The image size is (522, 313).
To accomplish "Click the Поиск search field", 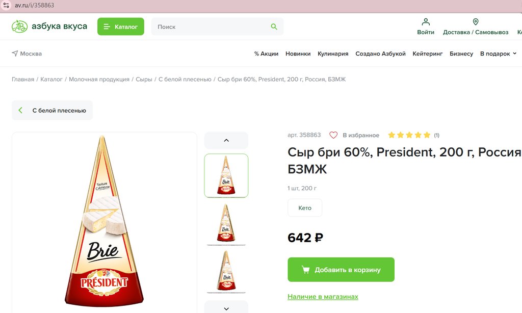I will click(x=212, y=27).
